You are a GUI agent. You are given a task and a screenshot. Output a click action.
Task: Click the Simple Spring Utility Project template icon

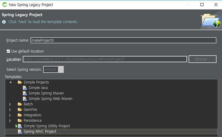tap(20, 126)
